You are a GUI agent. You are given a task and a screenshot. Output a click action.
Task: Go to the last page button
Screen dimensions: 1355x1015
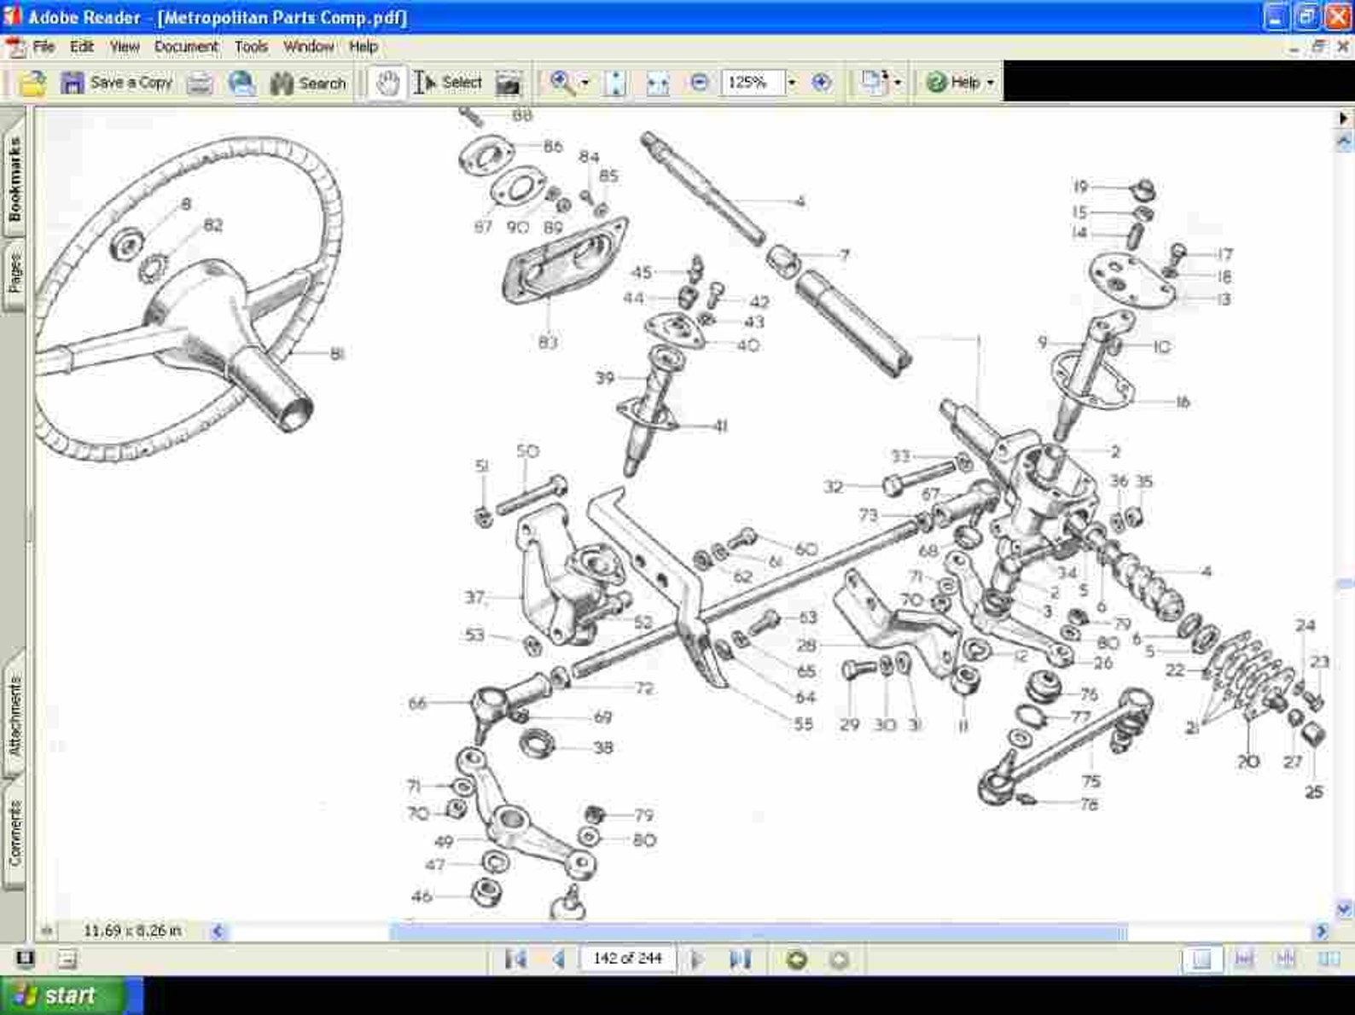tap(739, 960)
